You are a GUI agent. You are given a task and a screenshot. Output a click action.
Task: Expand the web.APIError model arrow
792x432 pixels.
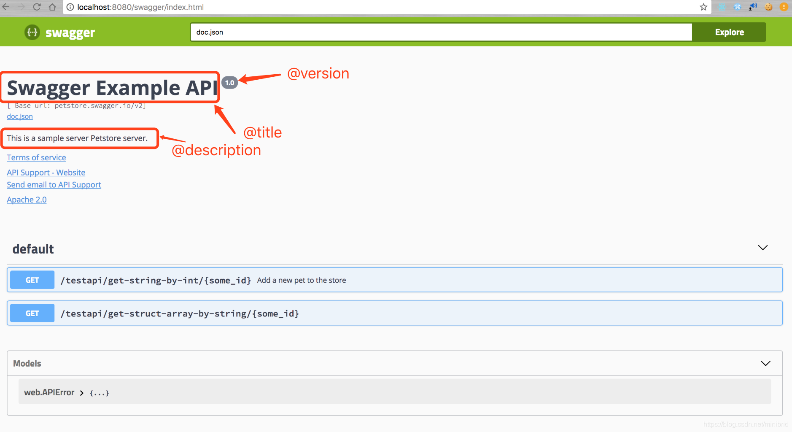(x=82, y=393)
